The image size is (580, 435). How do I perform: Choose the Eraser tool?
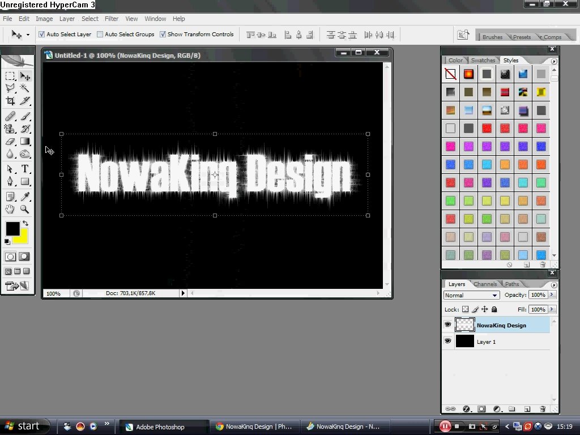pyautogui.click(x=10, y=141)
